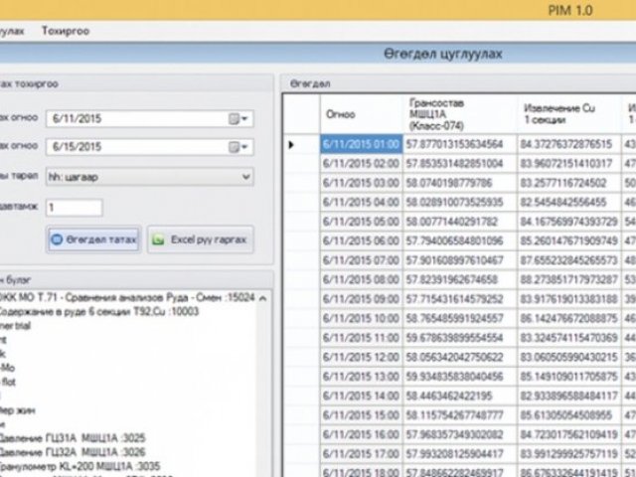Select cell value 86.142476672088875

click(569, 318)
